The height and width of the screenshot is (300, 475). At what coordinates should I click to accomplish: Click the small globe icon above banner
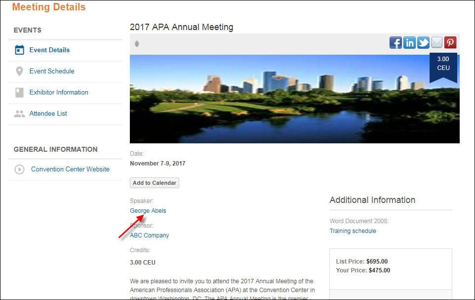point(137,44)
